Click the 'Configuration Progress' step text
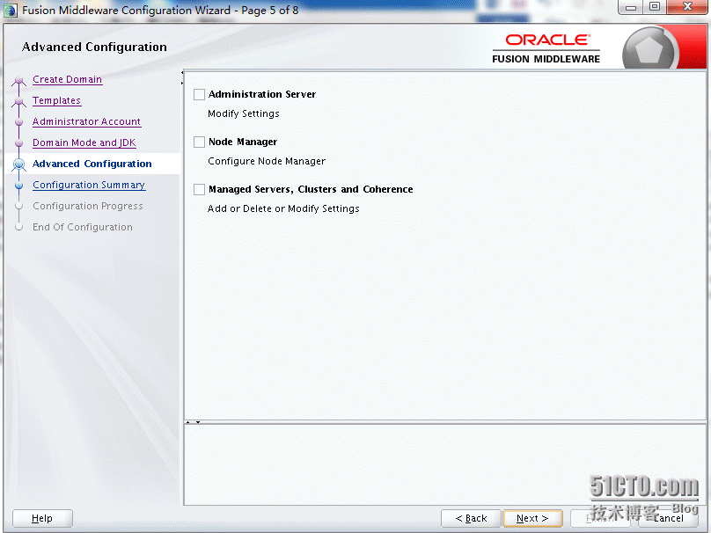Image resolution: width=711 pixels, height=533 pixels. [87, 206]
